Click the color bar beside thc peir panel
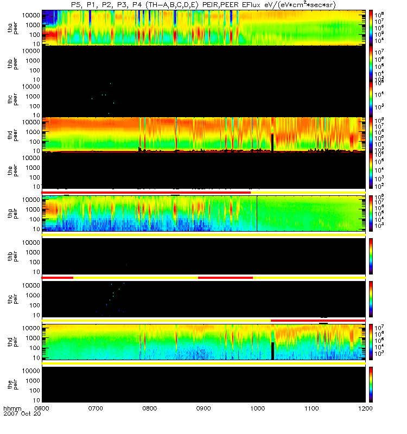 (x=371, y=299)
